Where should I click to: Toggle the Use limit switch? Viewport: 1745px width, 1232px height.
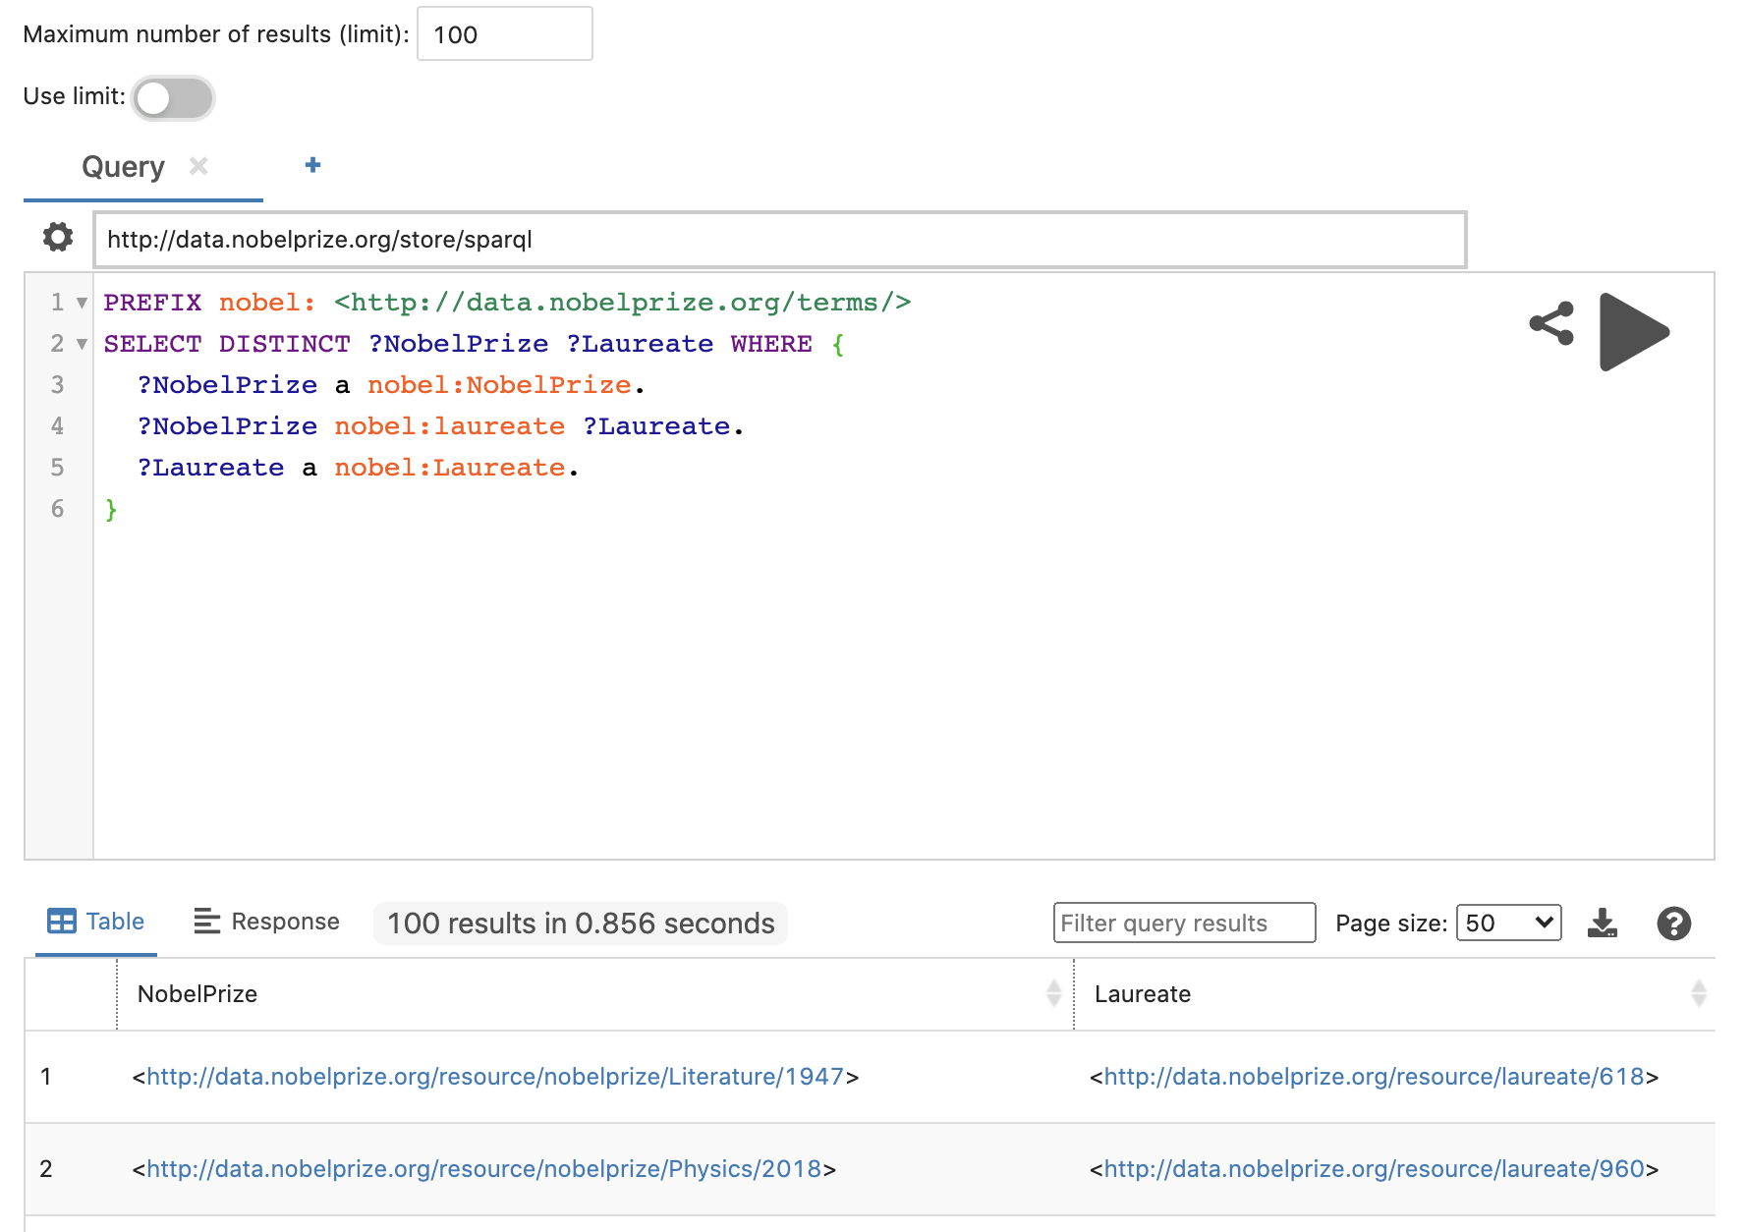coord(174,98)
